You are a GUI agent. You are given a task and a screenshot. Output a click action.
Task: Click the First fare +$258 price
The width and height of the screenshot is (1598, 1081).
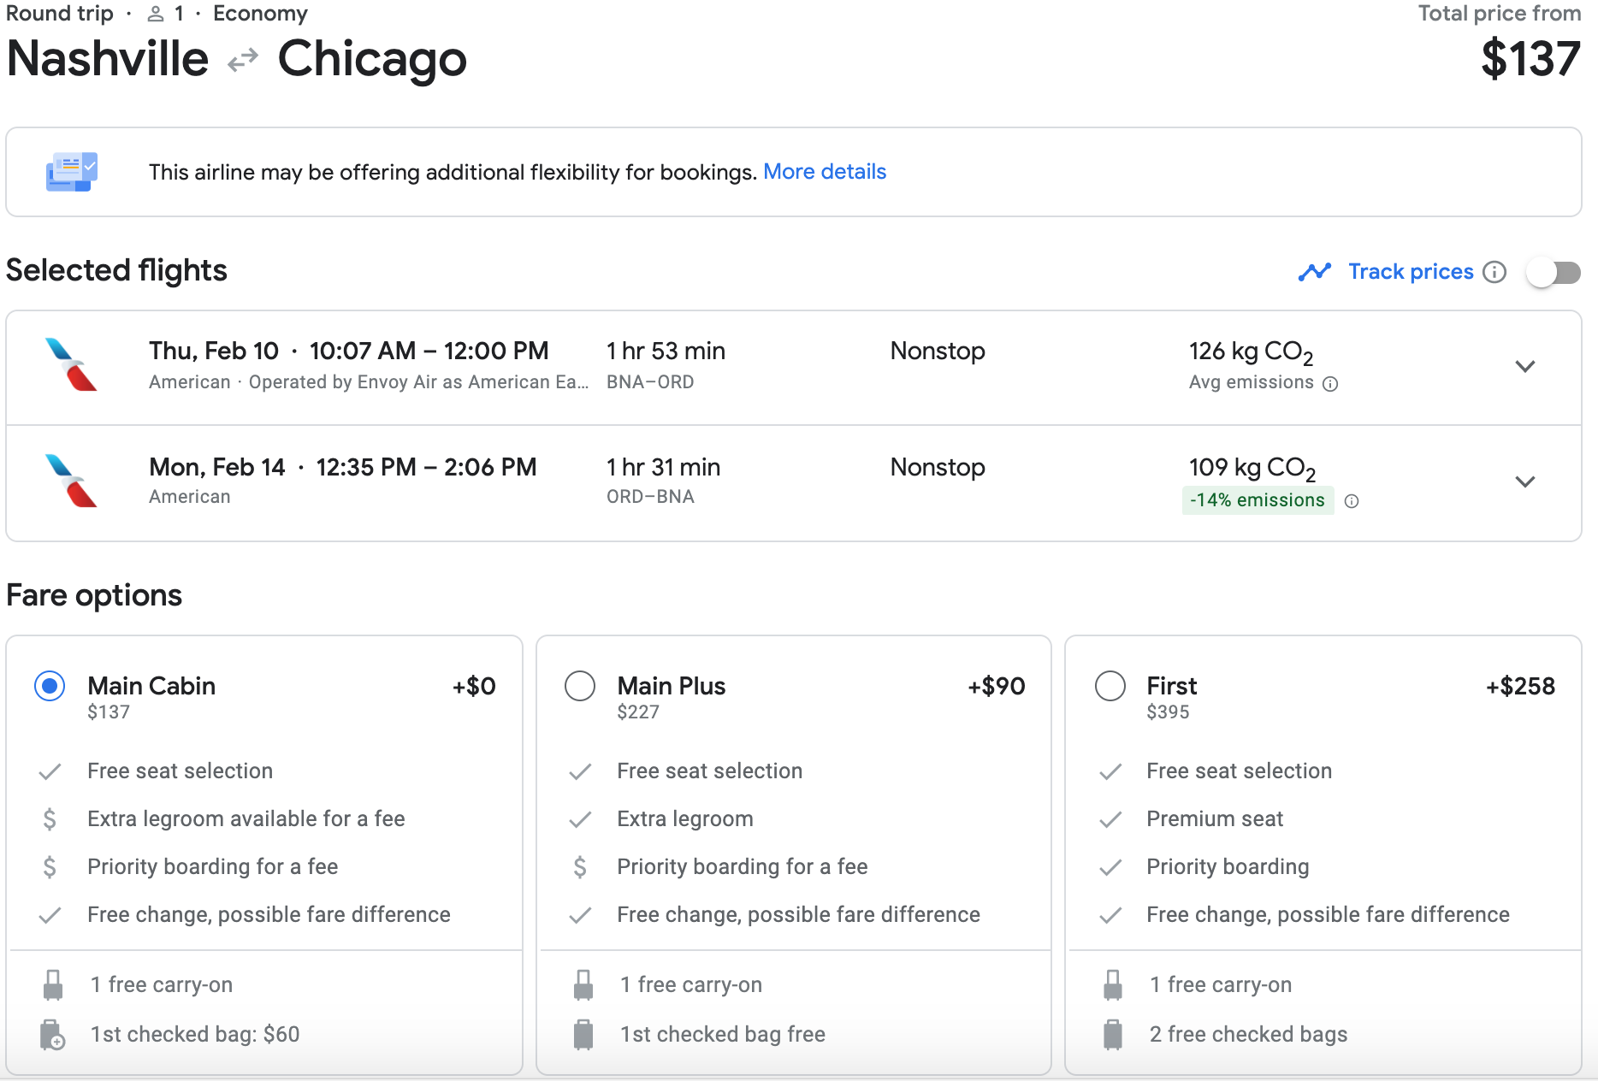tap(1519, 686)
